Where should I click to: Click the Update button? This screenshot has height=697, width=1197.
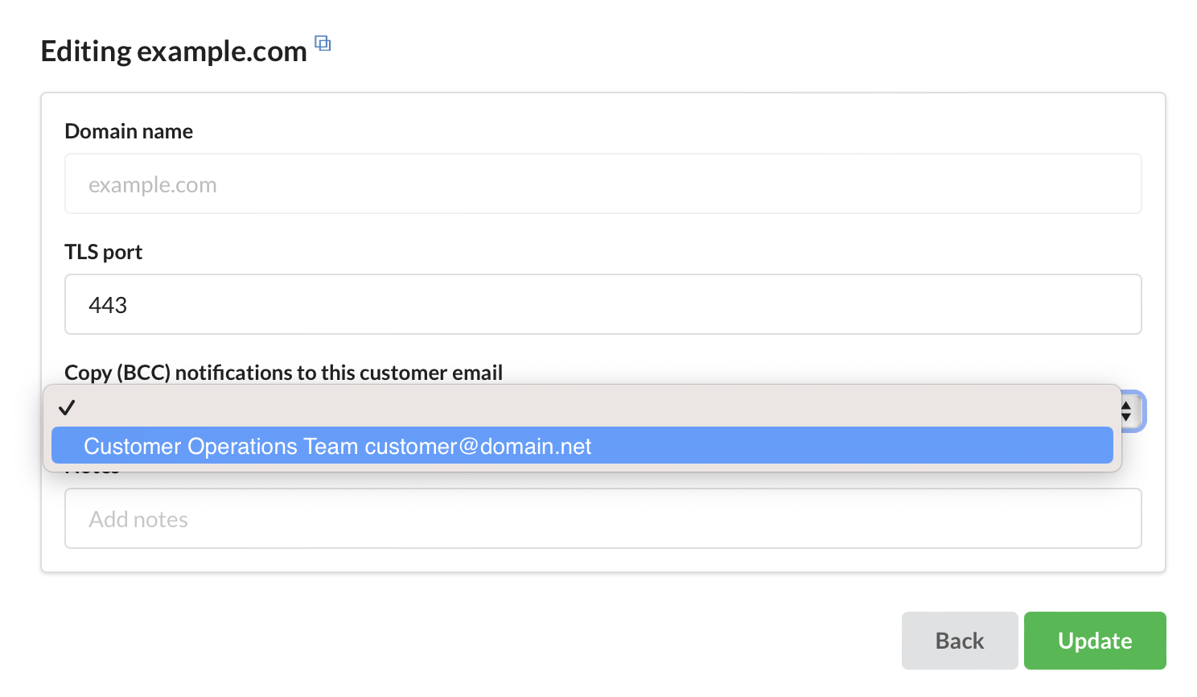[1095, 641]
